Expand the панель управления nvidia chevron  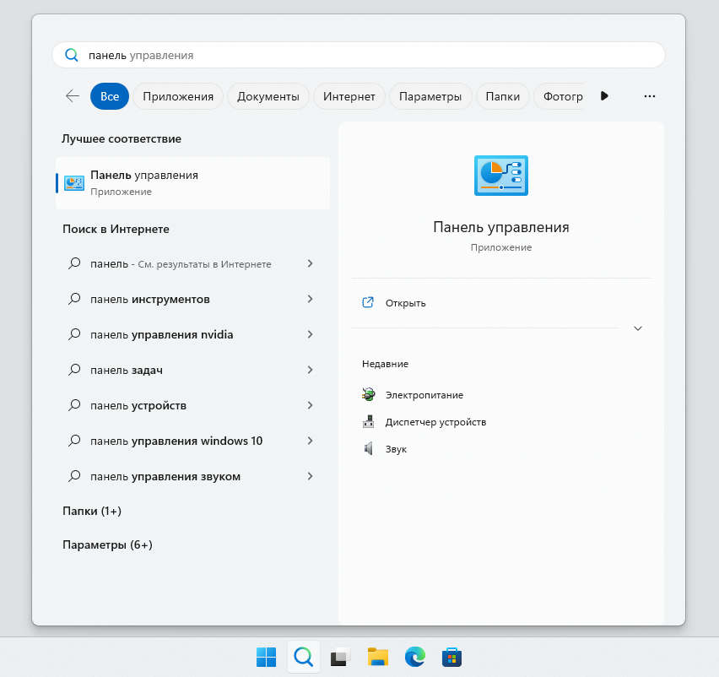[x=310, y=334]
